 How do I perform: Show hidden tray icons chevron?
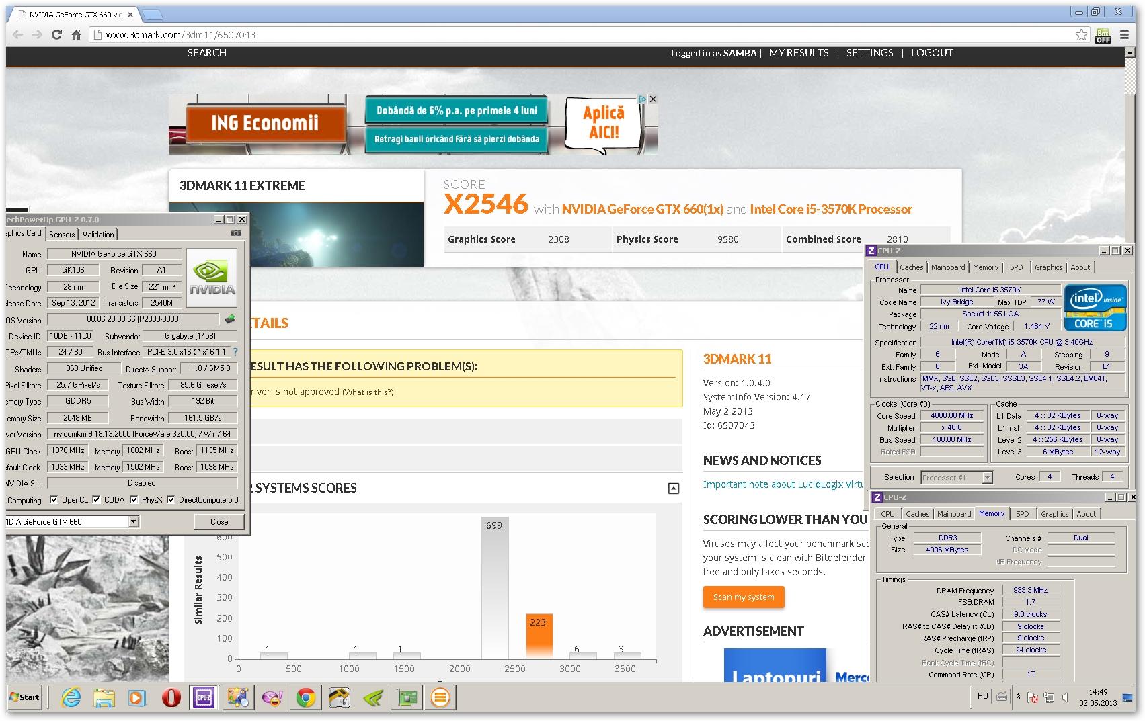click(1018, 697)
